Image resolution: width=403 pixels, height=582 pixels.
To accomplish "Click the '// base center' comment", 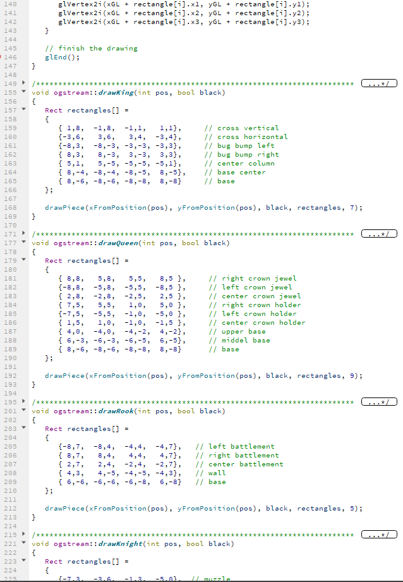I will tap(235, 173).
